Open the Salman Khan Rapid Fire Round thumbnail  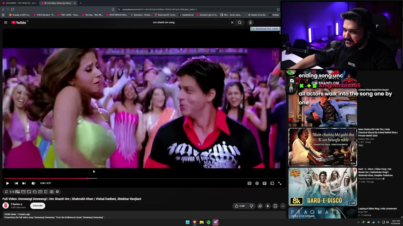(323, 107)
